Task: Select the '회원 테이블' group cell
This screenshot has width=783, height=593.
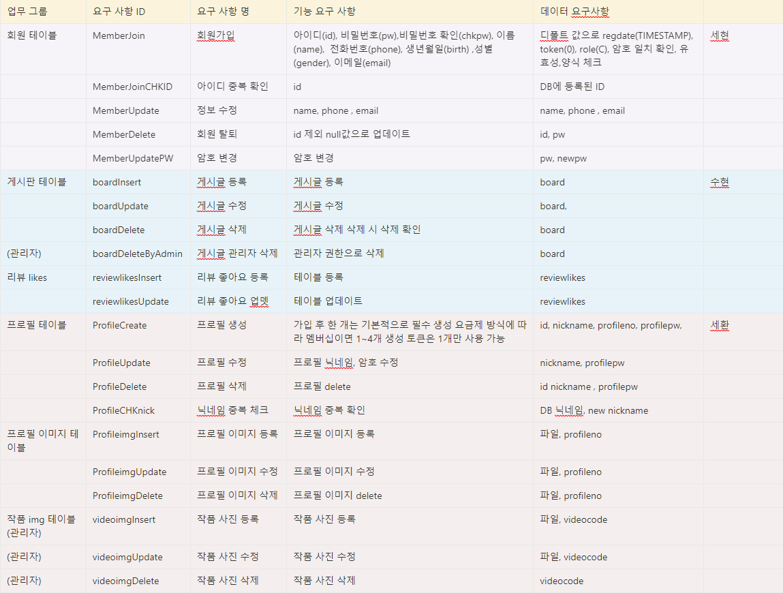Action: [43, 49]
